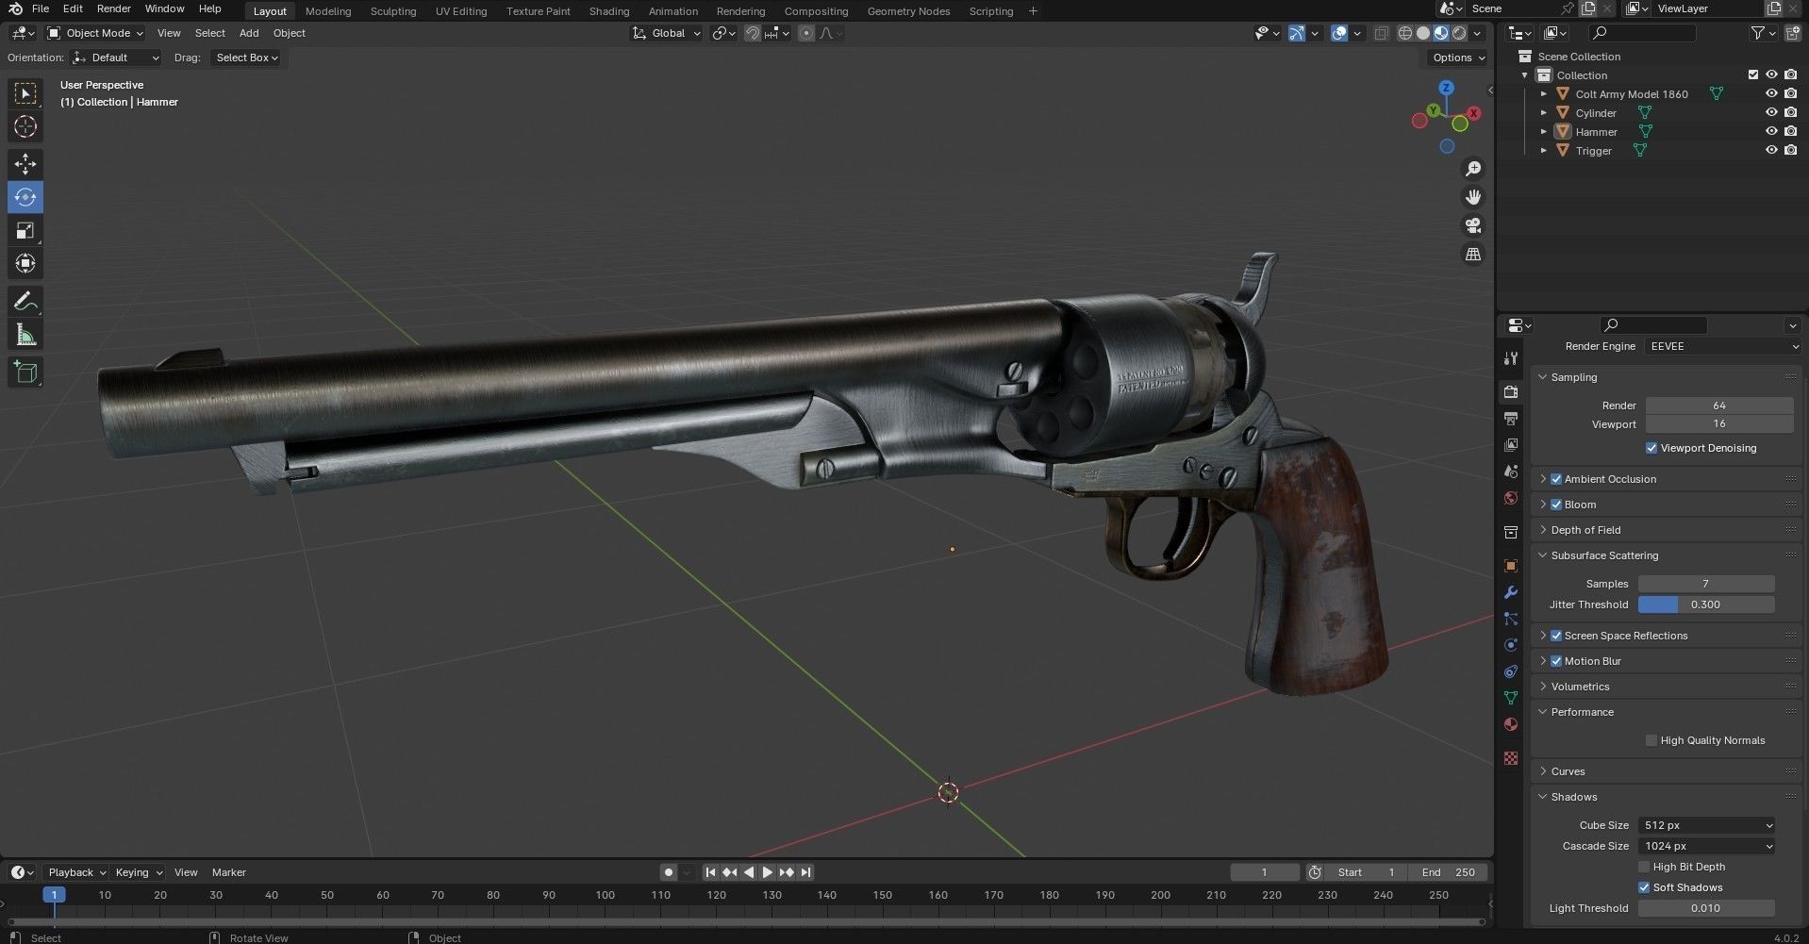Toggle Screen Space Reflections checkbox
The width and height of the screenshot is (1809, 944).
pyautogui.click(x=1556, y=636)
